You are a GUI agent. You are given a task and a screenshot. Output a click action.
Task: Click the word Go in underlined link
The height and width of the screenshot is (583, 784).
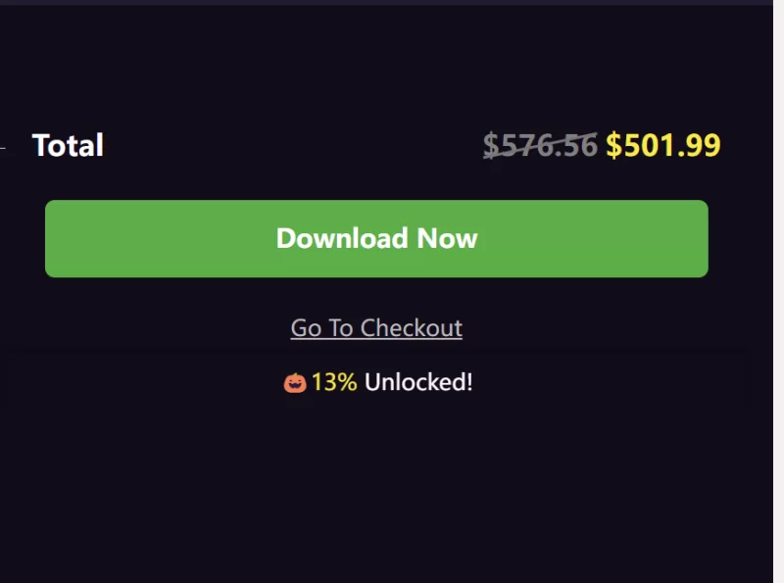(x=306, y=328)
